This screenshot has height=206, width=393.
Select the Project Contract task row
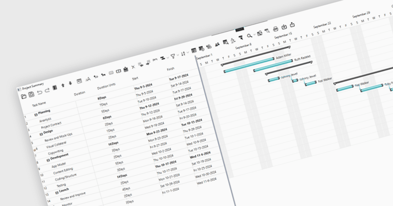click(x=51, y=126)
